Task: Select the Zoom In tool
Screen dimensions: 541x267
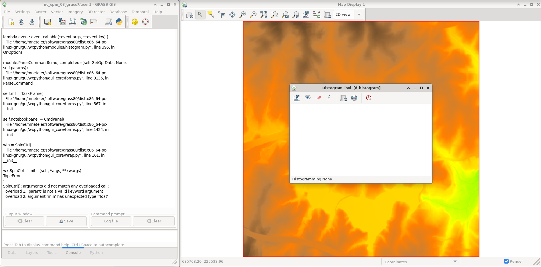Action: click(243, 14)
